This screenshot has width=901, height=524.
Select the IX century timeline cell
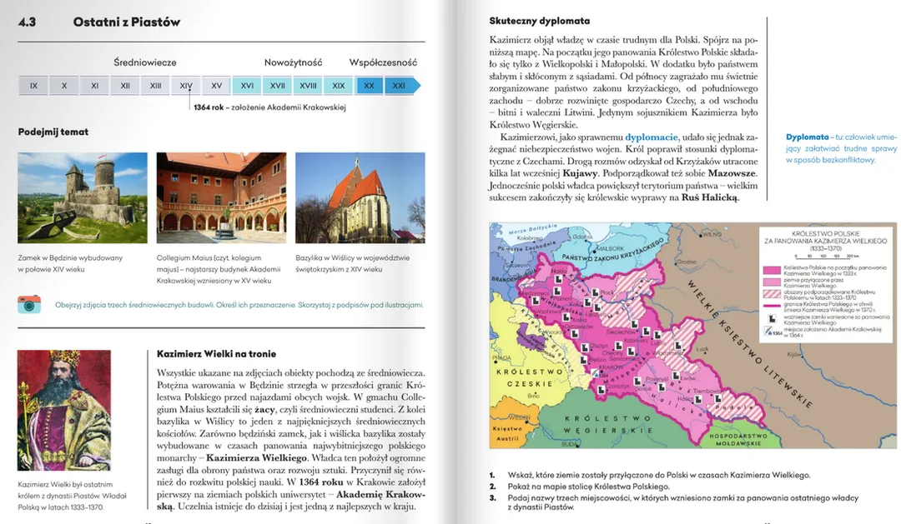pyautogui.click(x=33, y=86)
